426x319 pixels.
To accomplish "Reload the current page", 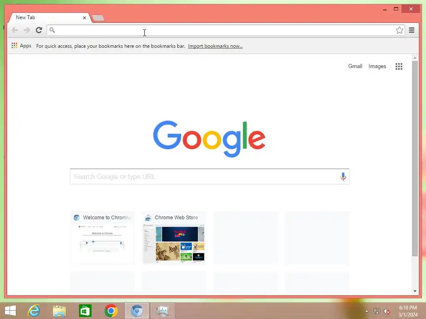I will click(39, 30).
